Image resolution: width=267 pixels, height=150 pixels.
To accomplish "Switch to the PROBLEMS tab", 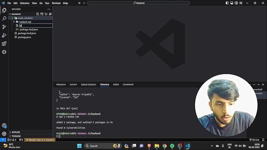I will pos(61,85).
